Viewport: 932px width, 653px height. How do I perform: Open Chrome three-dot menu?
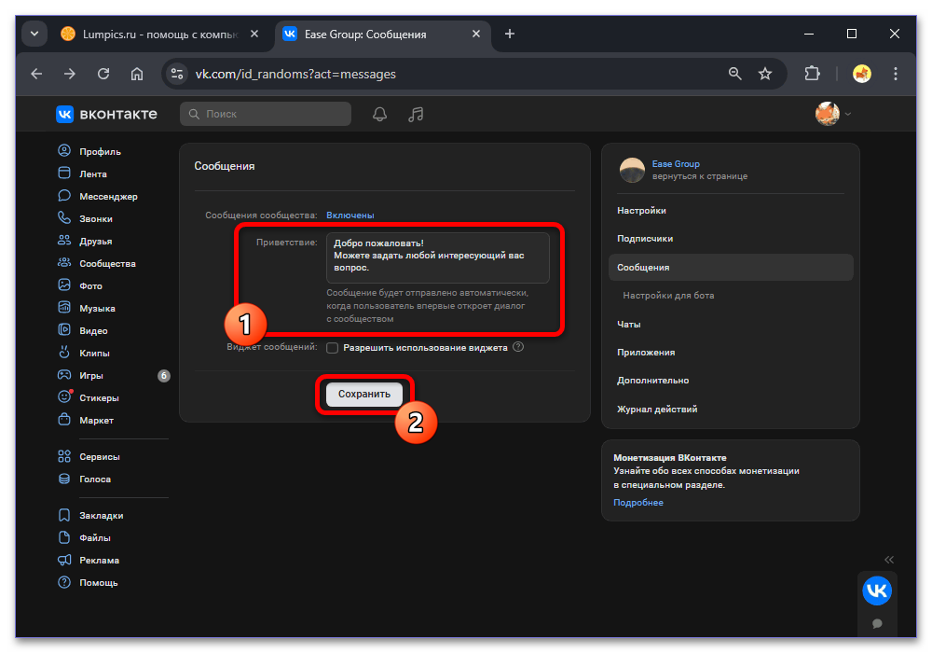895,74
